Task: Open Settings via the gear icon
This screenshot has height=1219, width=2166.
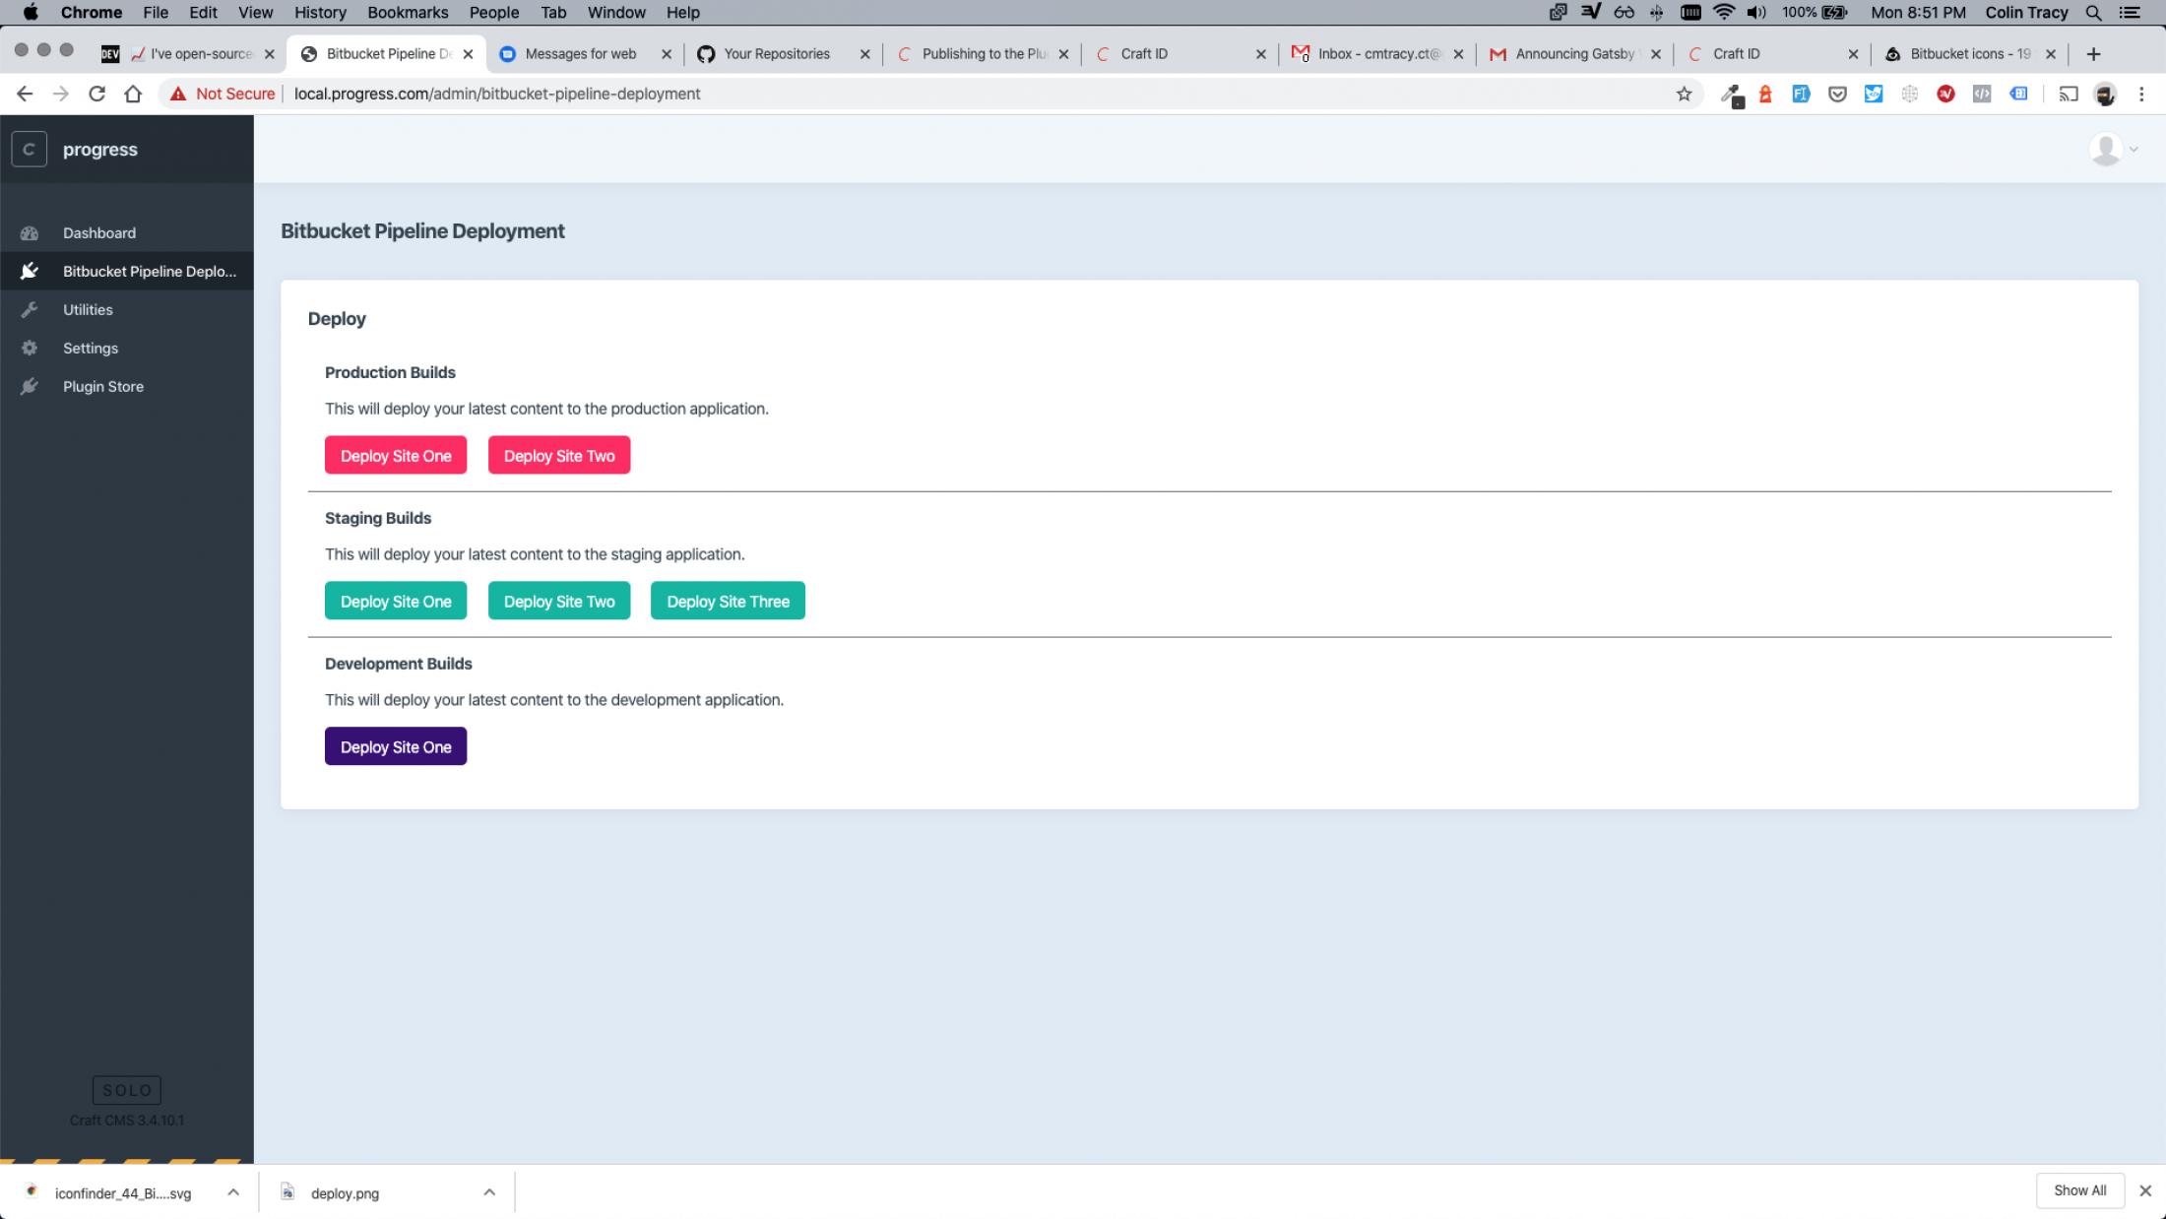Action: [30, 348]
